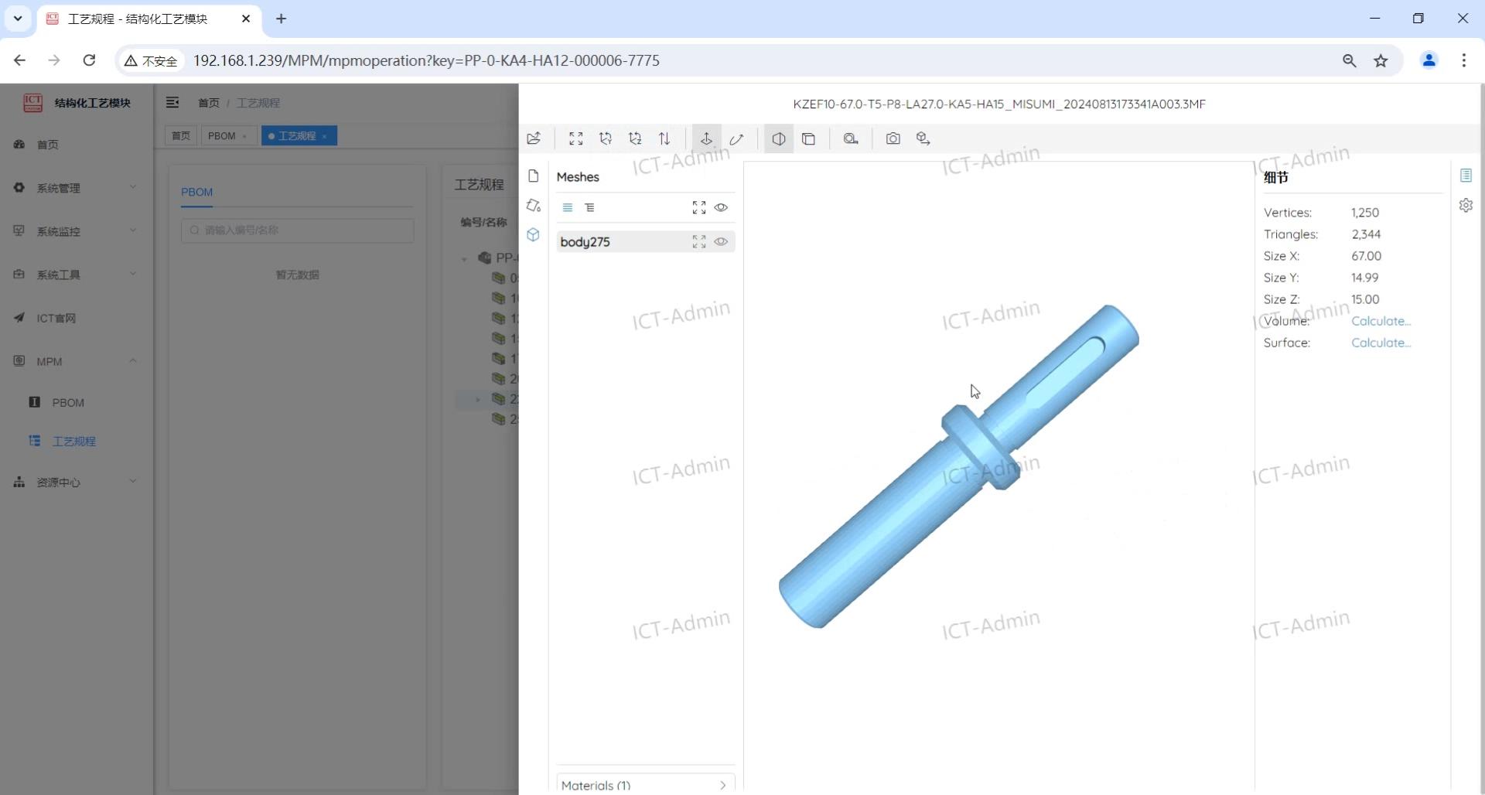Select the PBOM tab in panel
The image size is (1485, 795).
click(196, 192)
